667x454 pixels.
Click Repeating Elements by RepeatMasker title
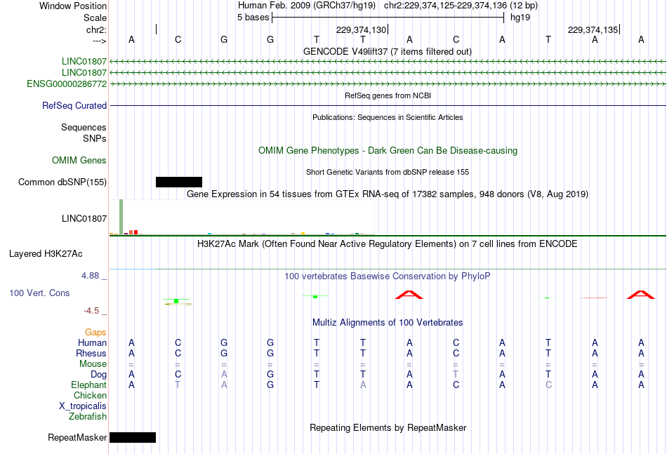[388, 427]
